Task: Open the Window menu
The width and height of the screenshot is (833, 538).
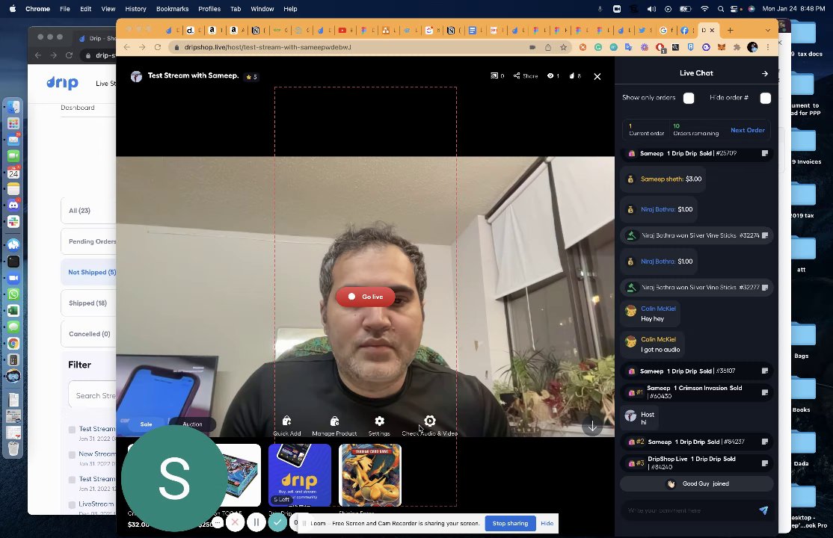Action: coord(262,9)
